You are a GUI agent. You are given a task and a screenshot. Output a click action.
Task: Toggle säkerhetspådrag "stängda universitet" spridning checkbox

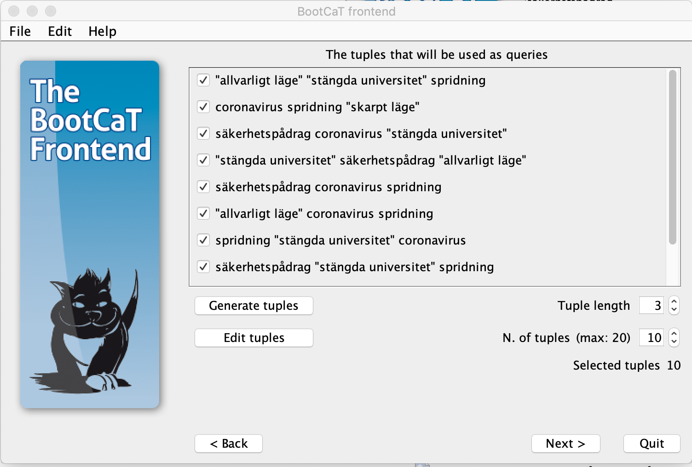[203, 267]
